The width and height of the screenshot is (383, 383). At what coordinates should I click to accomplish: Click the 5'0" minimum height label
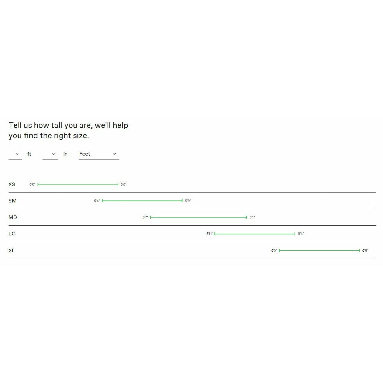pos(32,184)
